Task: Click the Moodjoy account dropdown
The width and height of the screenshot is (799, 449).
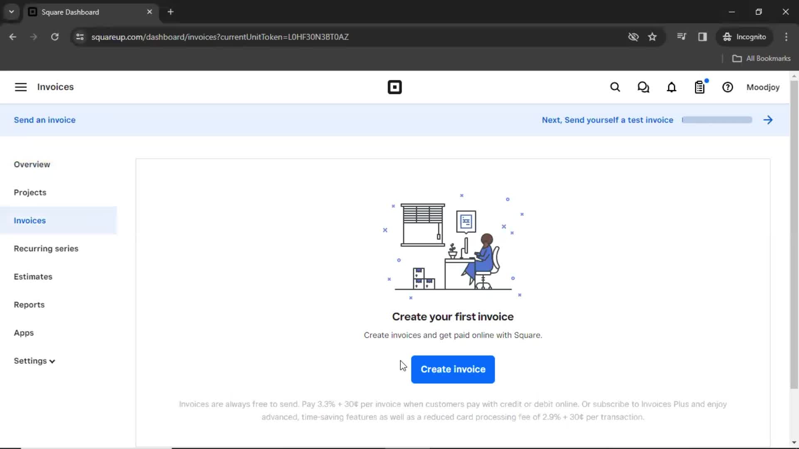Action: [762, 86]
